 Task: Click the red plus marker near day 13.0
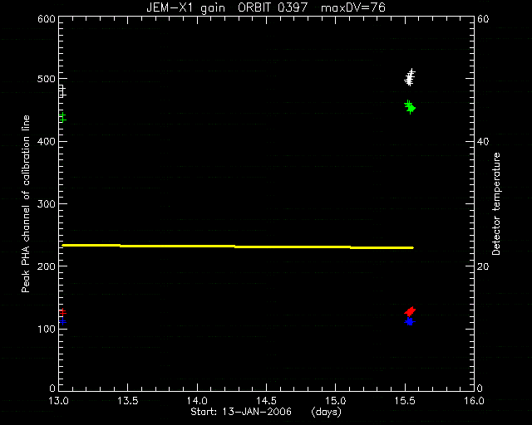coord(62,312)
